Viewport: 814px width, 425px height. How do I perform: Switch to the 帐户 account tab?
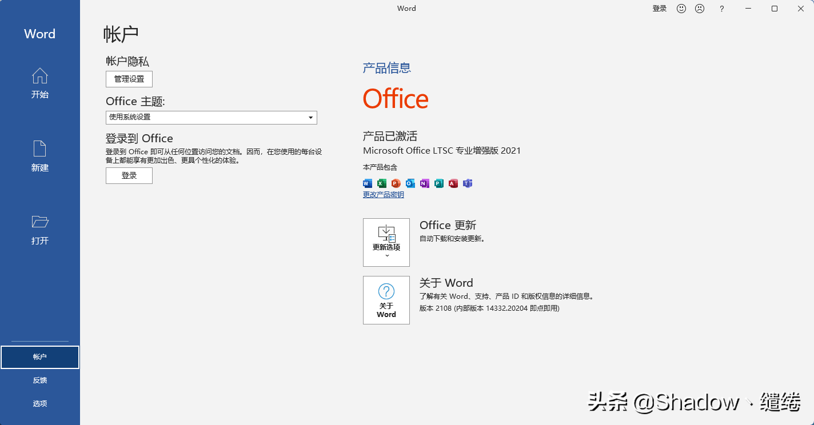point(40,357)
